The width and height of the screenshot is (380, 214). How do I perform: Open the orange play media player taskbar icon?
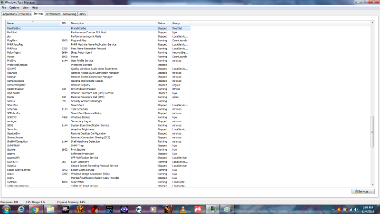(153, 209)
